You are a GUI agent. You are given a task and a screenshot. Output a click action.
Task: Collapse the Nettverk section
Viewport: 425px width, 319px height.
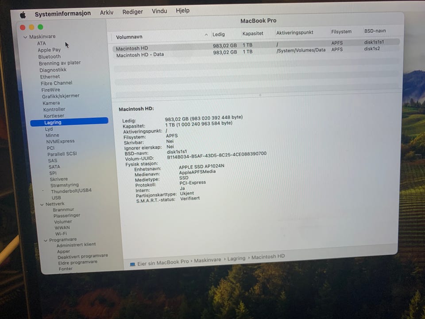click(42, 205)
